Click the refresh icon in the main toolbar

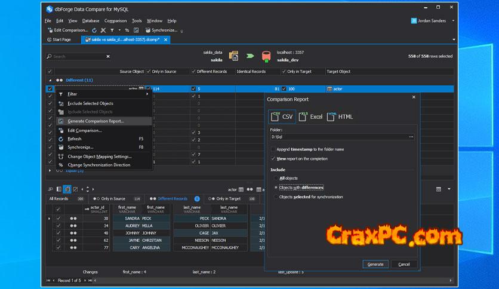coord(94,30)
